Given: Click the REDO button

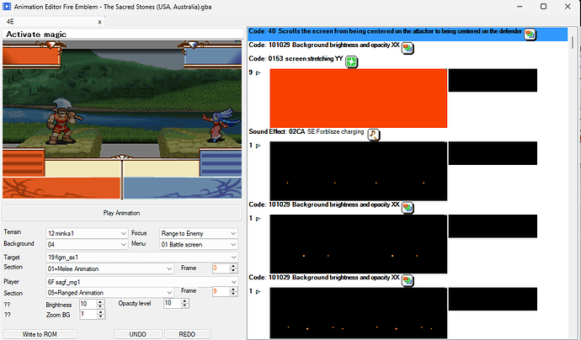Looking at the screenshot, I should (187, 334).
